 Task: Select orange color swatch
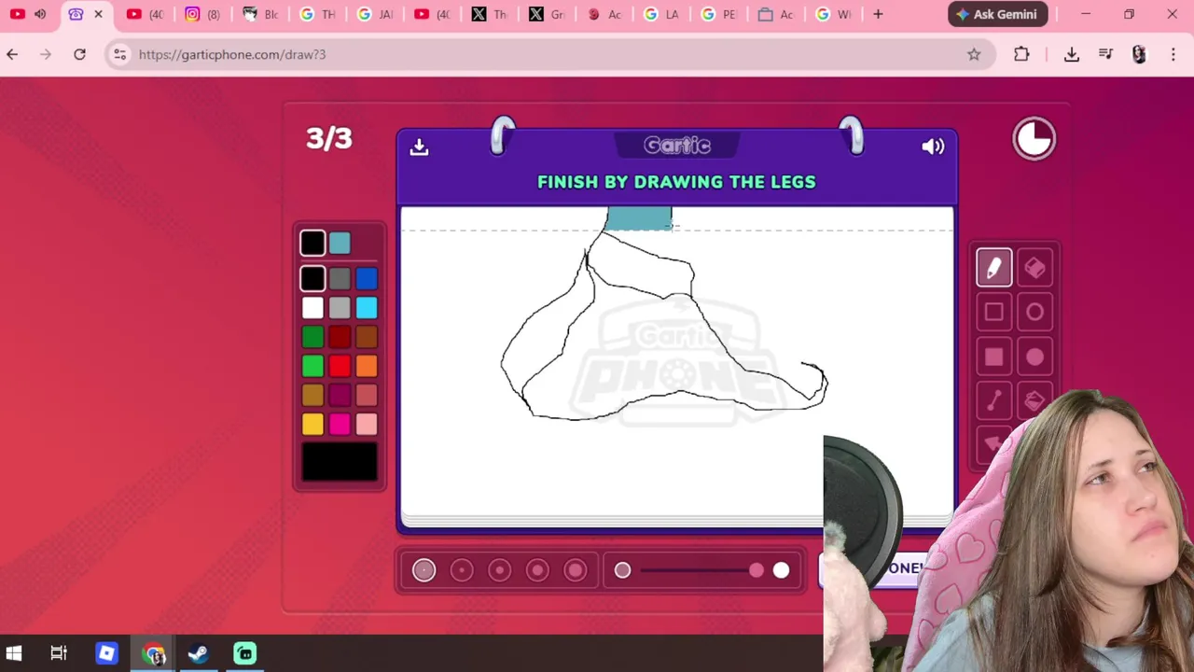(367, 366)
